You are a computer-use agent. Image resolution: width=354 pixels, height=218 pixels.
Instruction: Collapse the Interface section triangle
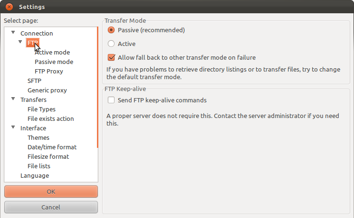13,127
